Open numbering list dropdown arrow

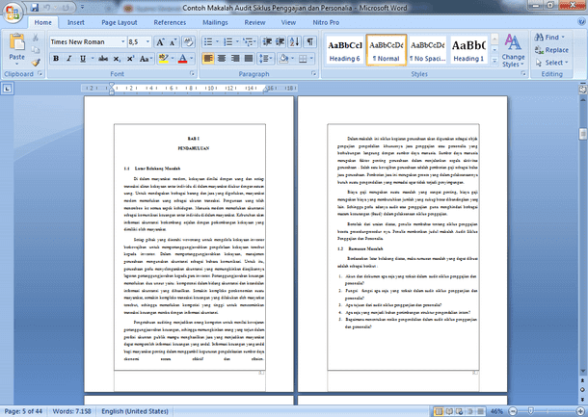tap(237, 41)
